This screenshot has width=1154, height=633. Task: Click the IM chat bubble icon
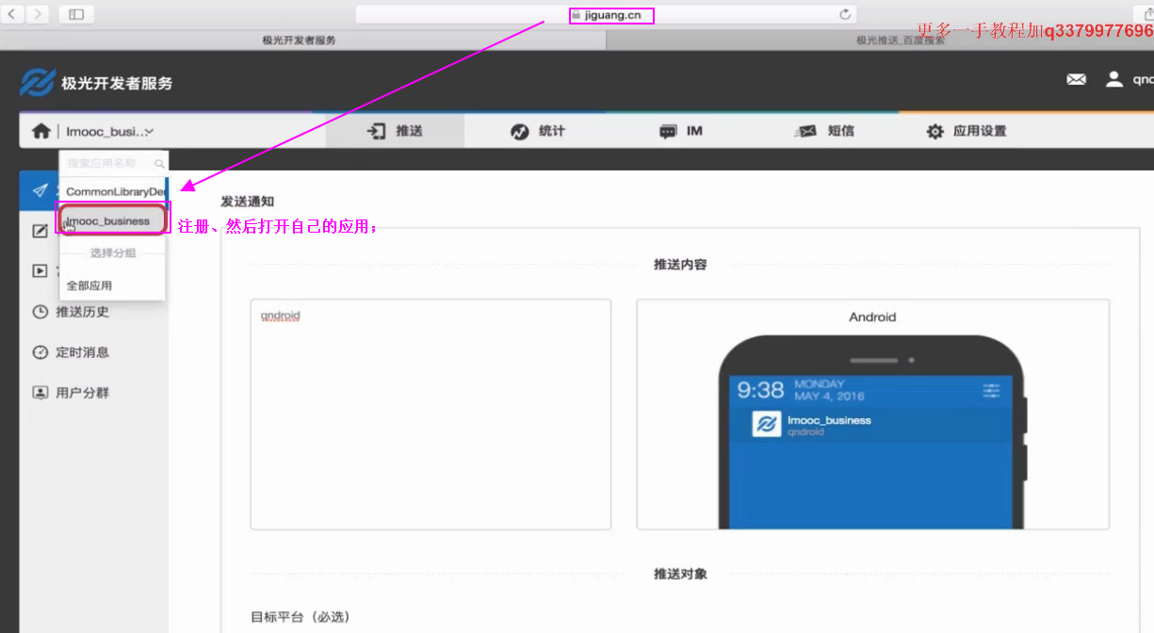pyautogui.click(x=668, y=132)
